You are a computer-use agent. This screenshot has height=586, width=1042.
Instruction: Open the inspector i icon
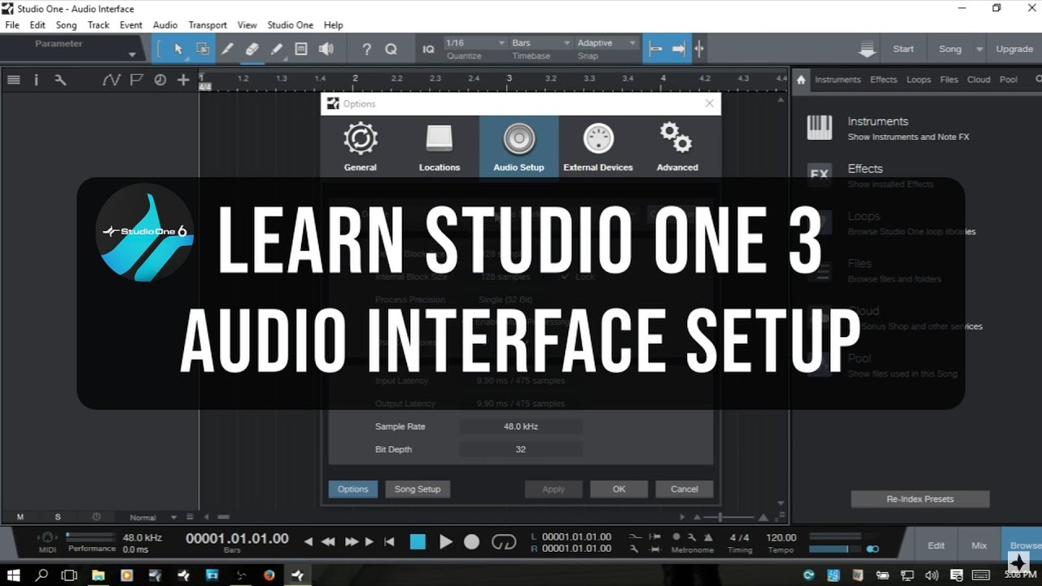coord(36,80)
